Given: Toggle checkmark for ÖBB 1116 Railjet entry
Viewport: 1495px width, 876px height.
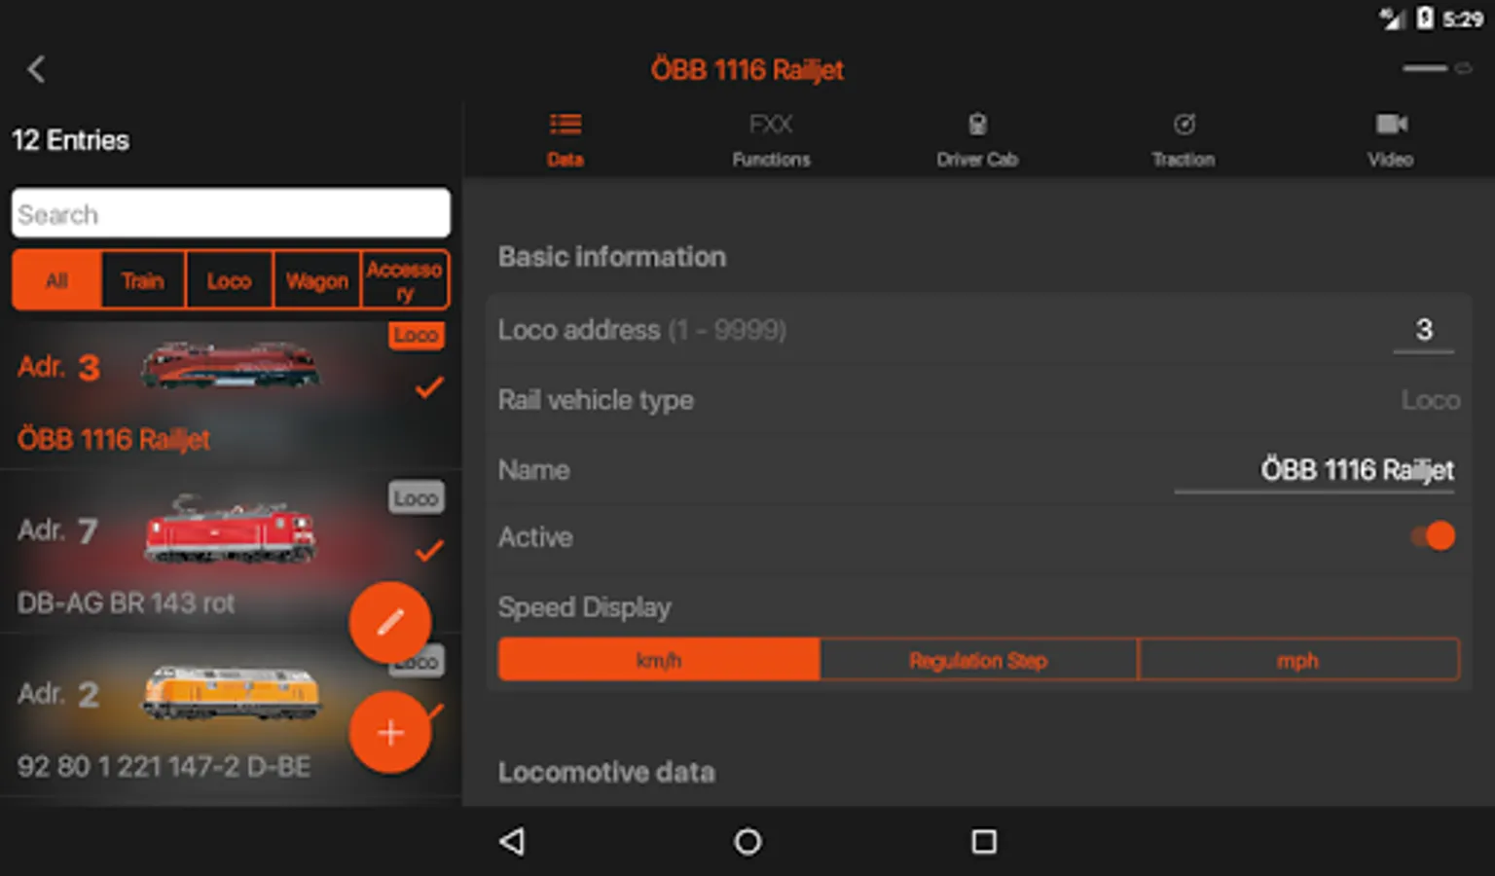Looking at the screenshot, I should click(429, 387).
